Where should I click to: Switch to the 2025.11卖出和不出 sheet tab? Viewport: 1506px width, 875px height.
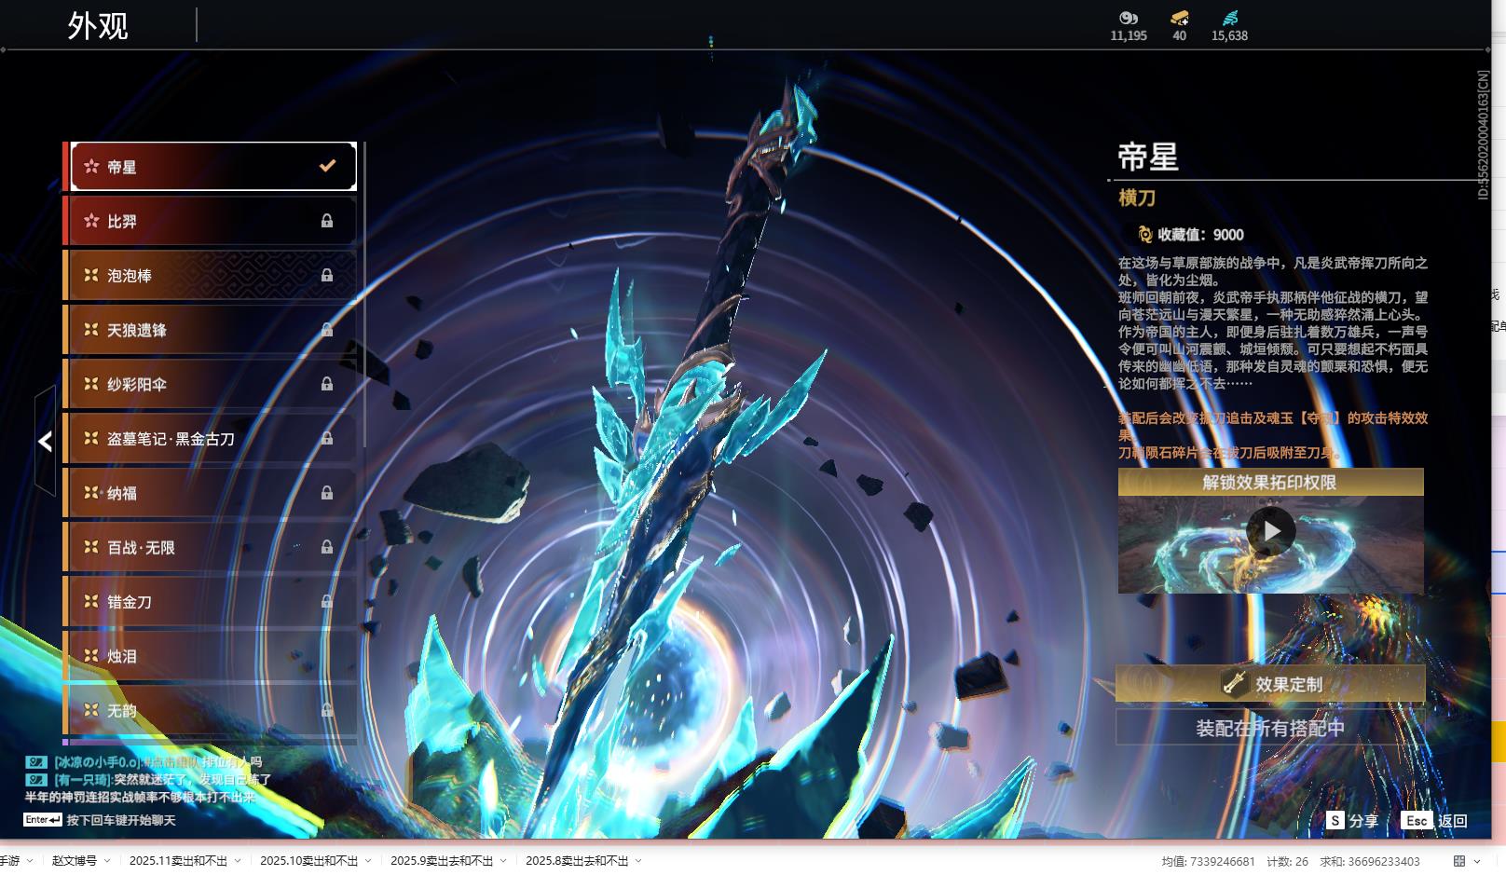point(178,861)
